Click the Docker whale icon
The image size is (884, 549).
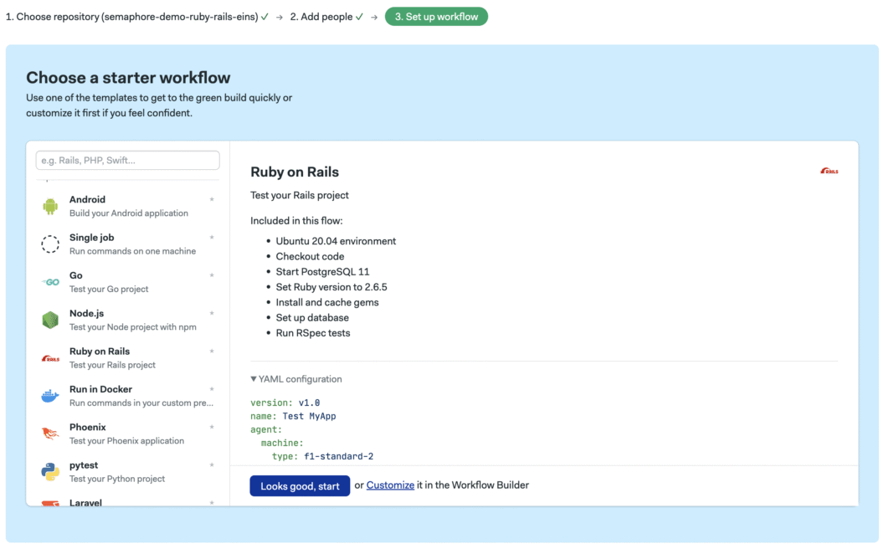(x=50, y=396)
